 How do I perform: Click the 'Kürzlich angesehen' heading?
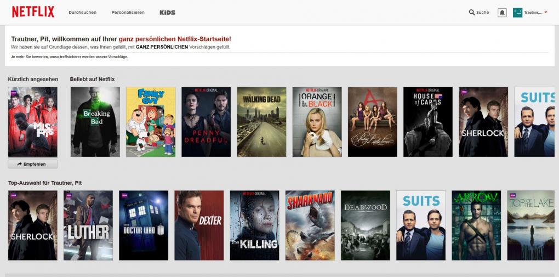[33, 79]
